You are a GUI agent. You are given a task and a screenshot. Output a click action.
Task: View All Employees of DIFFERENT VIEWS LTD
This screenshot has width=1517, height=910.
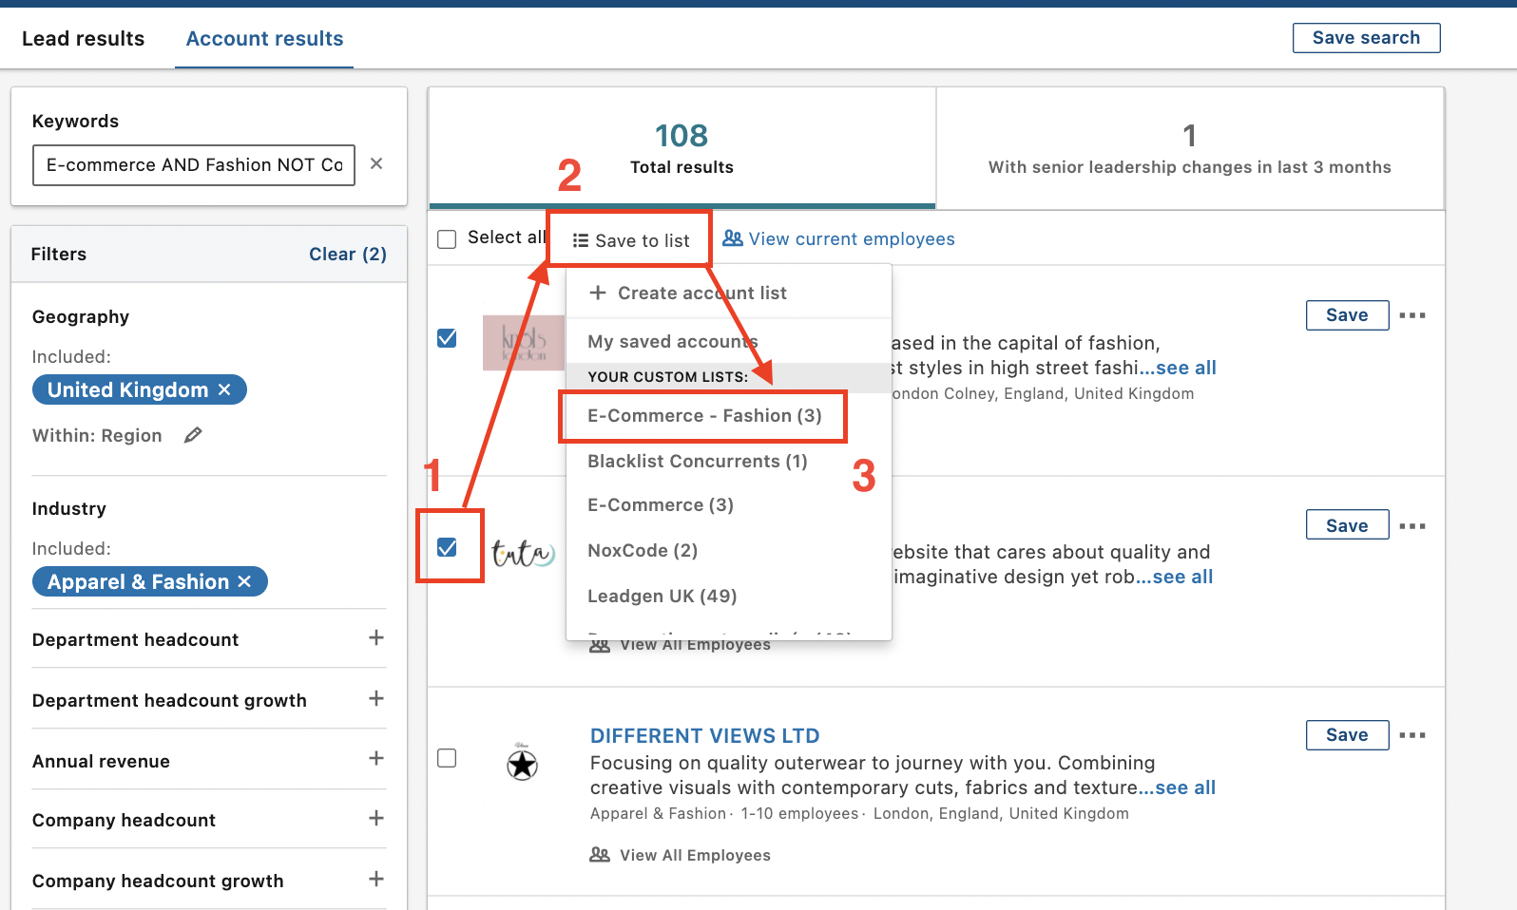click(x=681, y=855)
